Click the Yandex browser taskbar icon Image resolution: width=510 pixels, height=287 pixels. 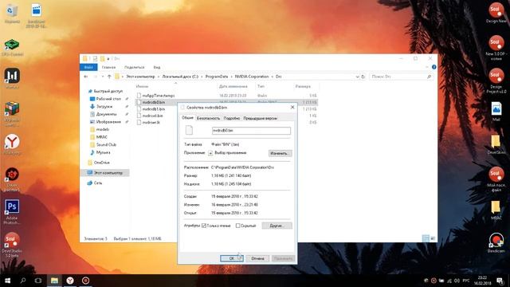pyautogui.click(x=70, y=281)
